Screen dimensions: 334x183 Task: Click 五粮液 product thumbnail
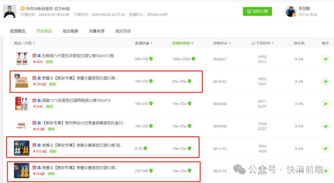[22, 59]
